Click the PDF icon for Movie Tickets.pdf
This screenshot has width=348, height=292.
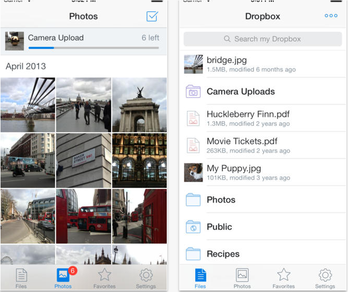coord(193,145)
